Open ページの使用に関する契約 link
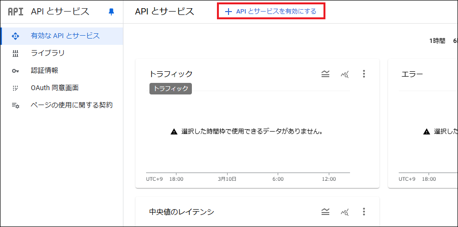The width and height of the screenshot is (458, 227). tap(71, 105)
